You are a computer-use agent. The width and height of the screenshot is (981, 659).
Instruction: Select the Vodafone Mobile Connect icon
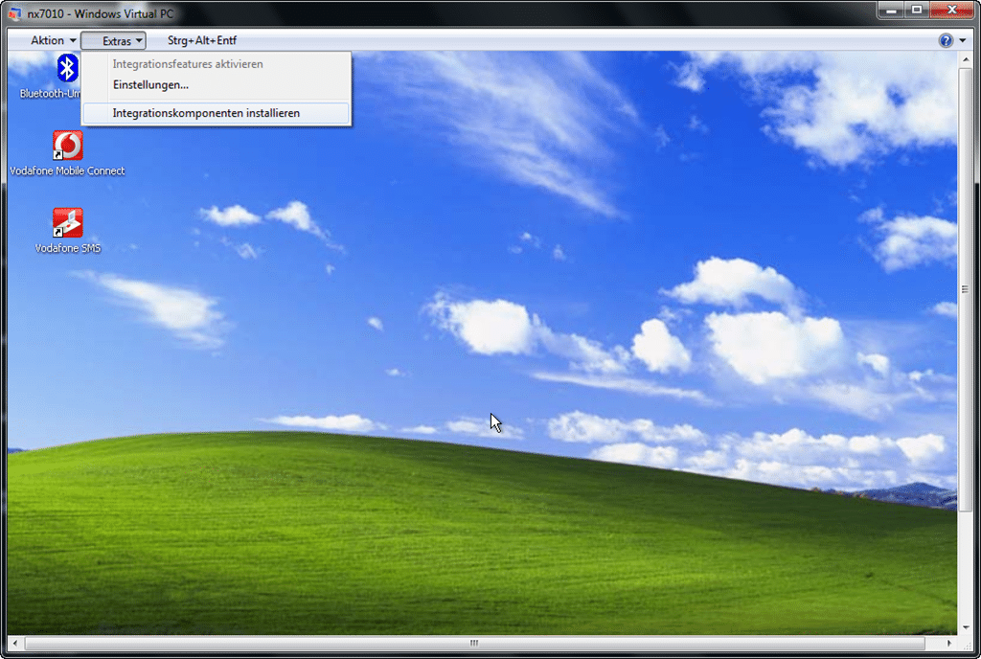pyautogui.click(x=68, y=145)
